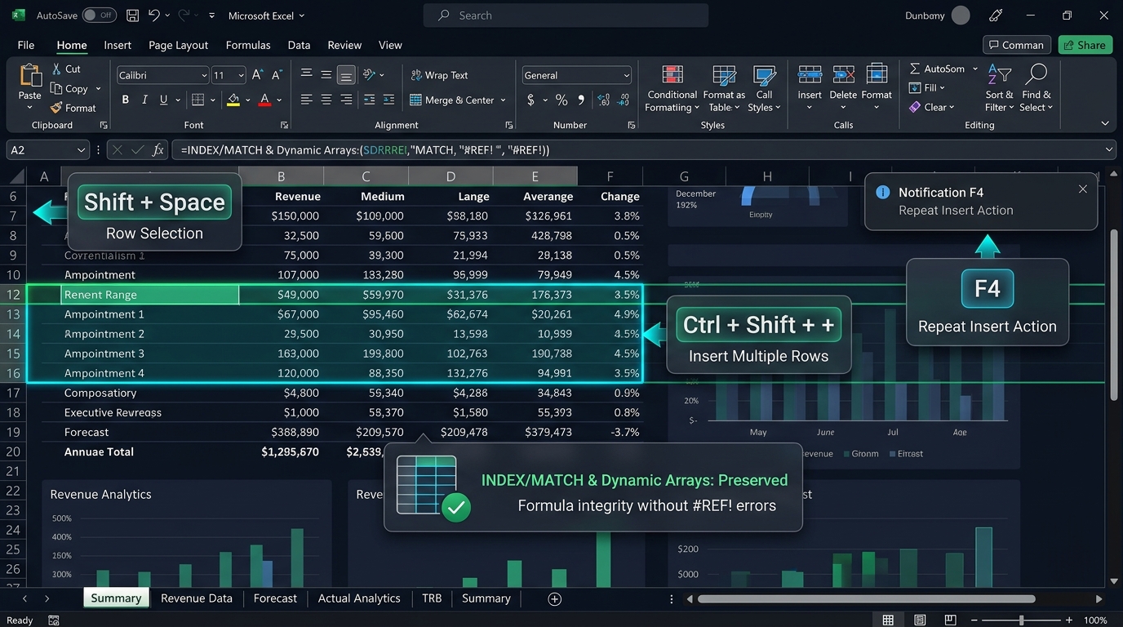This screenshot has height=627, width=1123.
Task: Click the Conditional Formatting icon
Action: pyautogui.click(x=672, y=76)
